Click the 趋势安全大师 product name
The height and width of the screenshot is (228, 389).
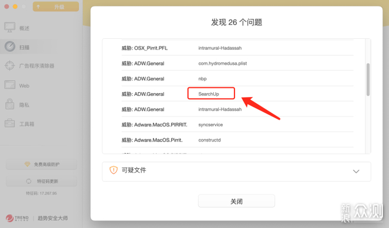tap(53, 218)
